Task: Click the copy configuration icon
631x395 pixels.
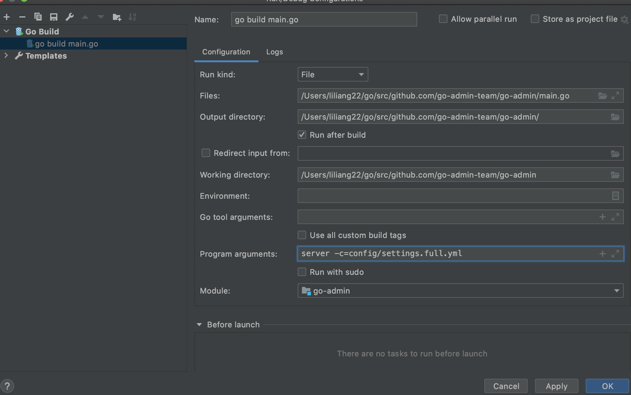Action: (x=38, y=17)
